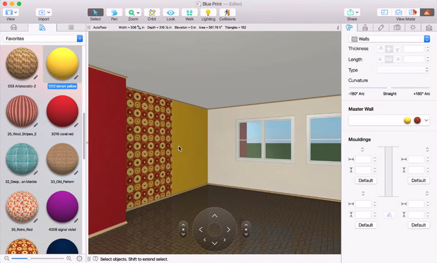The height and width of the screenshot is (263, 437).
Task: Select the Select arrow tool
Action: point(96,13)
